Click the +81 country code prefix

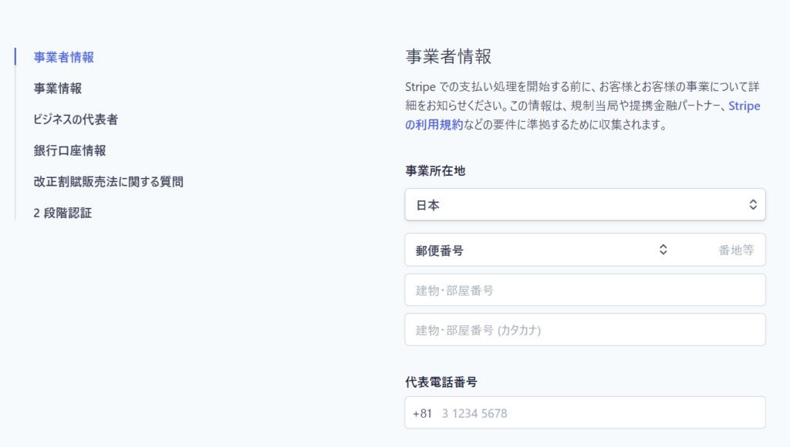(x=422, y=413)
